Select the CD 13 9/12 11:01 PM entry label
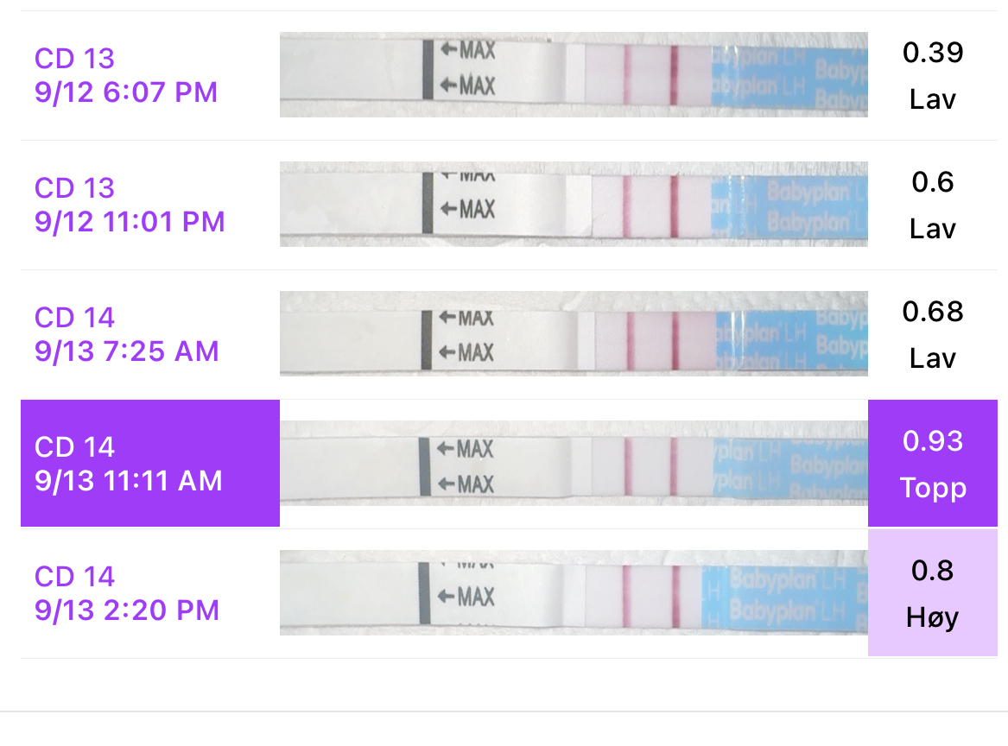This screenshot has height=746, width=1008. [x=129, y=205]
